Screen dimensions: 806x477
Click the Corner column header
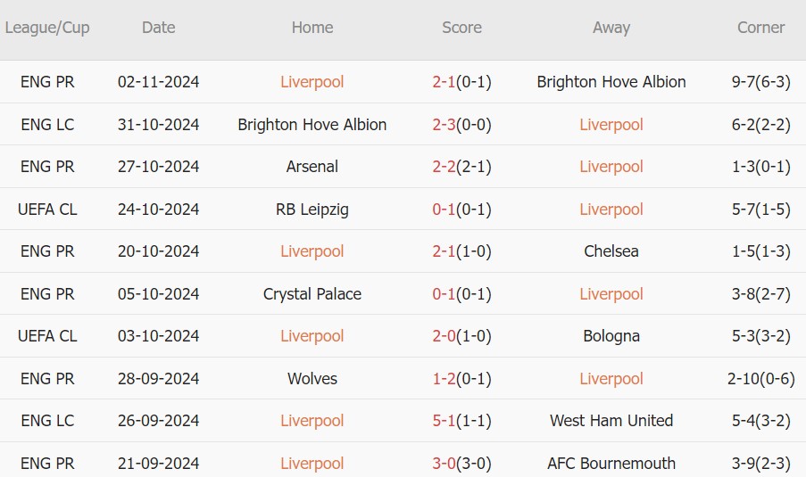coord(760,28)
